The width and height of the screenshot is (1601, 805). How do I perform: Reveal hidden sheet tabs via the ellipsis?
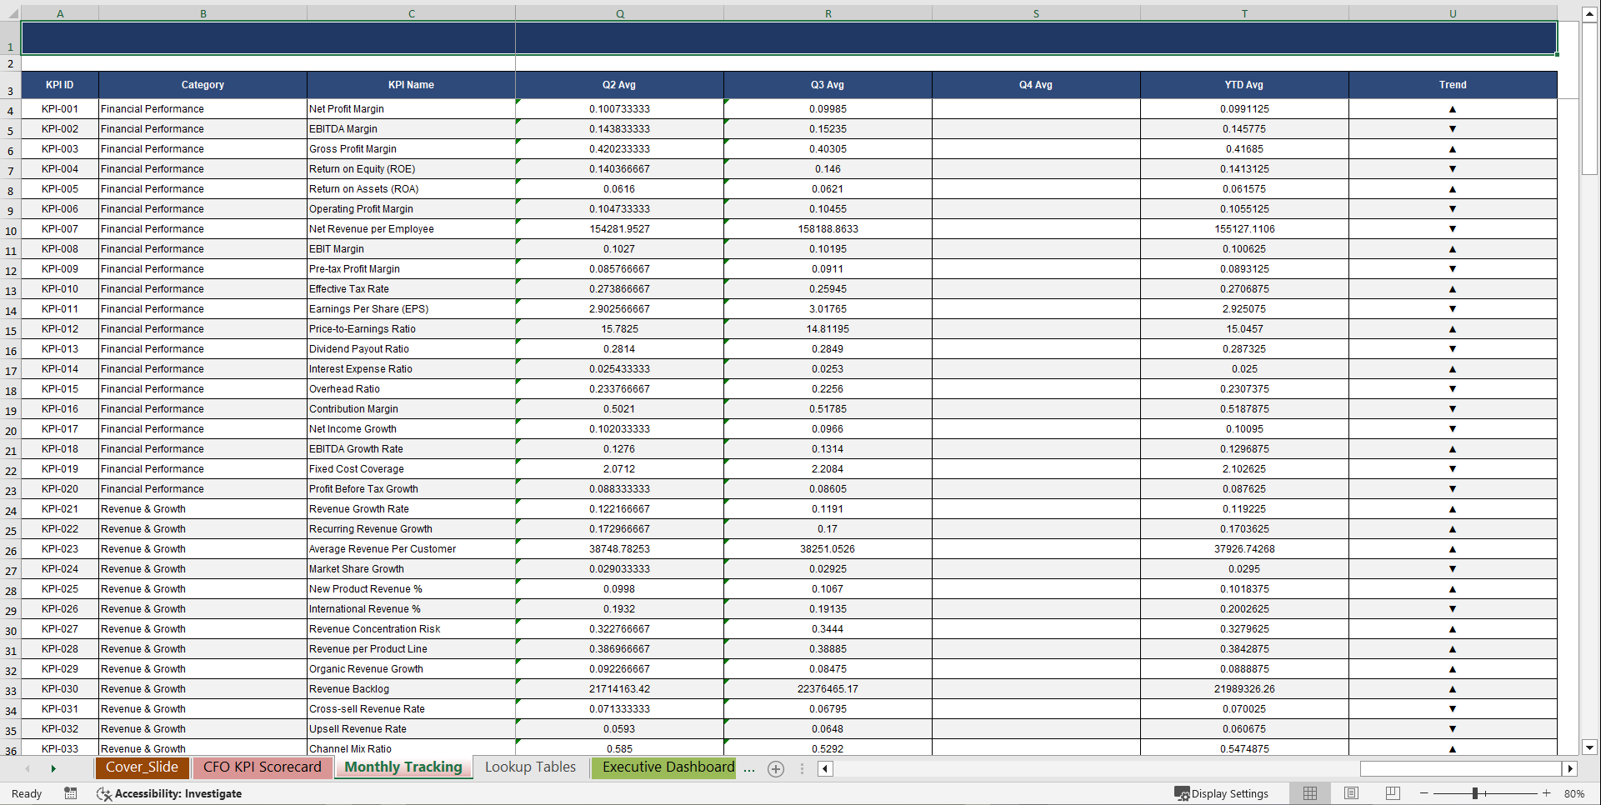749,768
